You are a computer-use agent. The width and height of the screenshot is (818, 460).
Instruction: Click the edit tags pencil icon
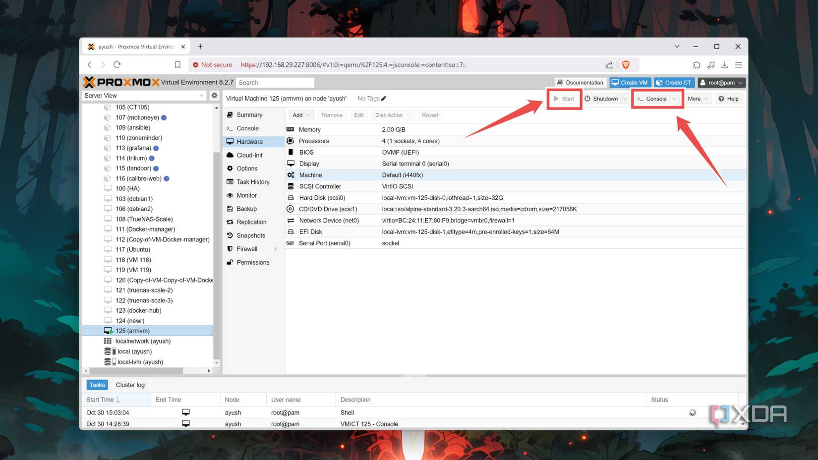coord(384,99)
